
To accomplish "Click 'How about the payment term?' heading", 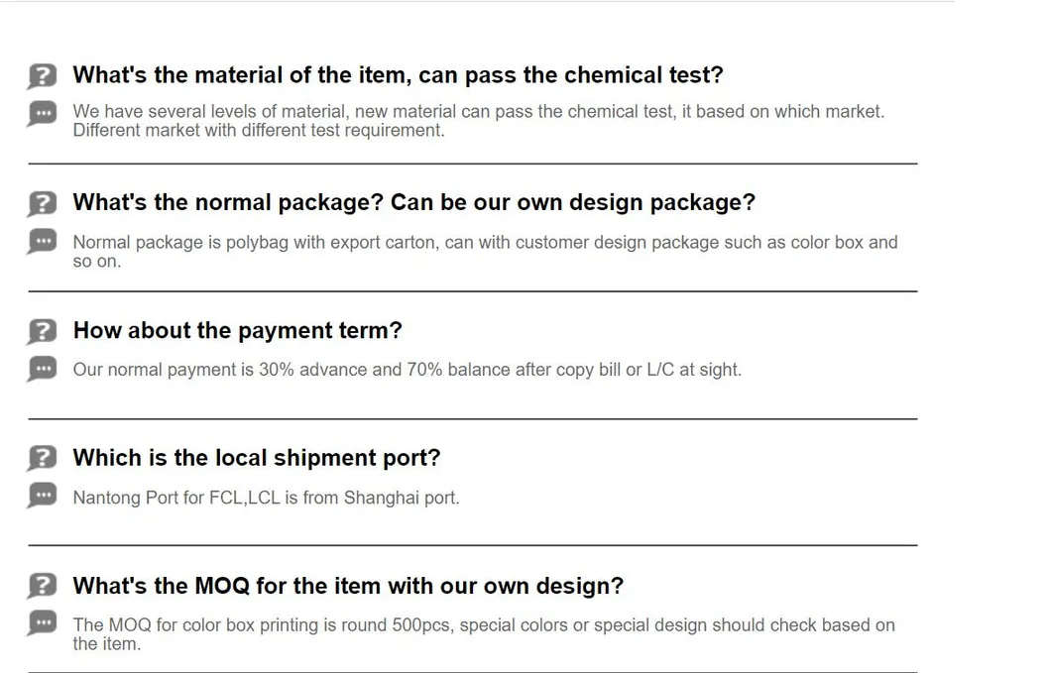I will [238, 330].
